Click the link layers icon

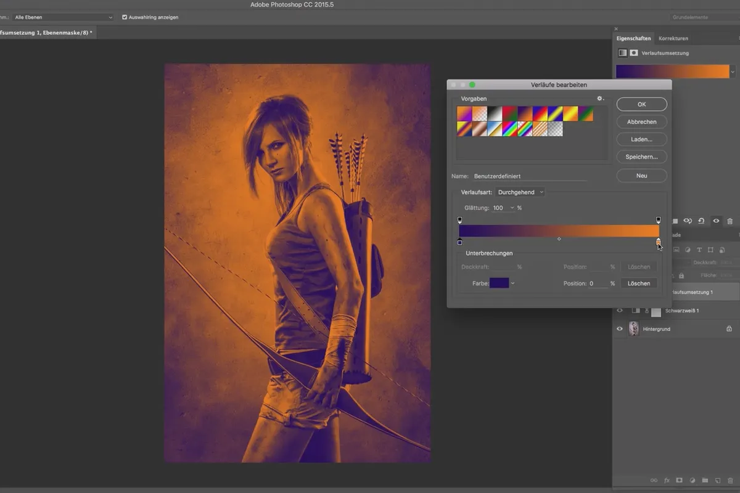(654, 480)
